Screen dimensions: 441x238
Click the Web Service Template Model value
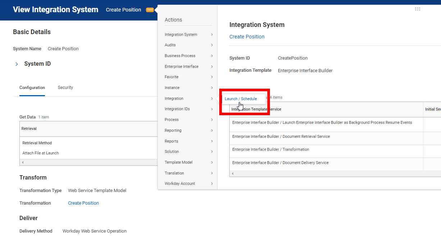tap(97, 191)
